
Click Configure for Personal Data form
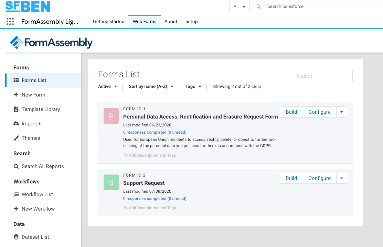tap(319, 112)
